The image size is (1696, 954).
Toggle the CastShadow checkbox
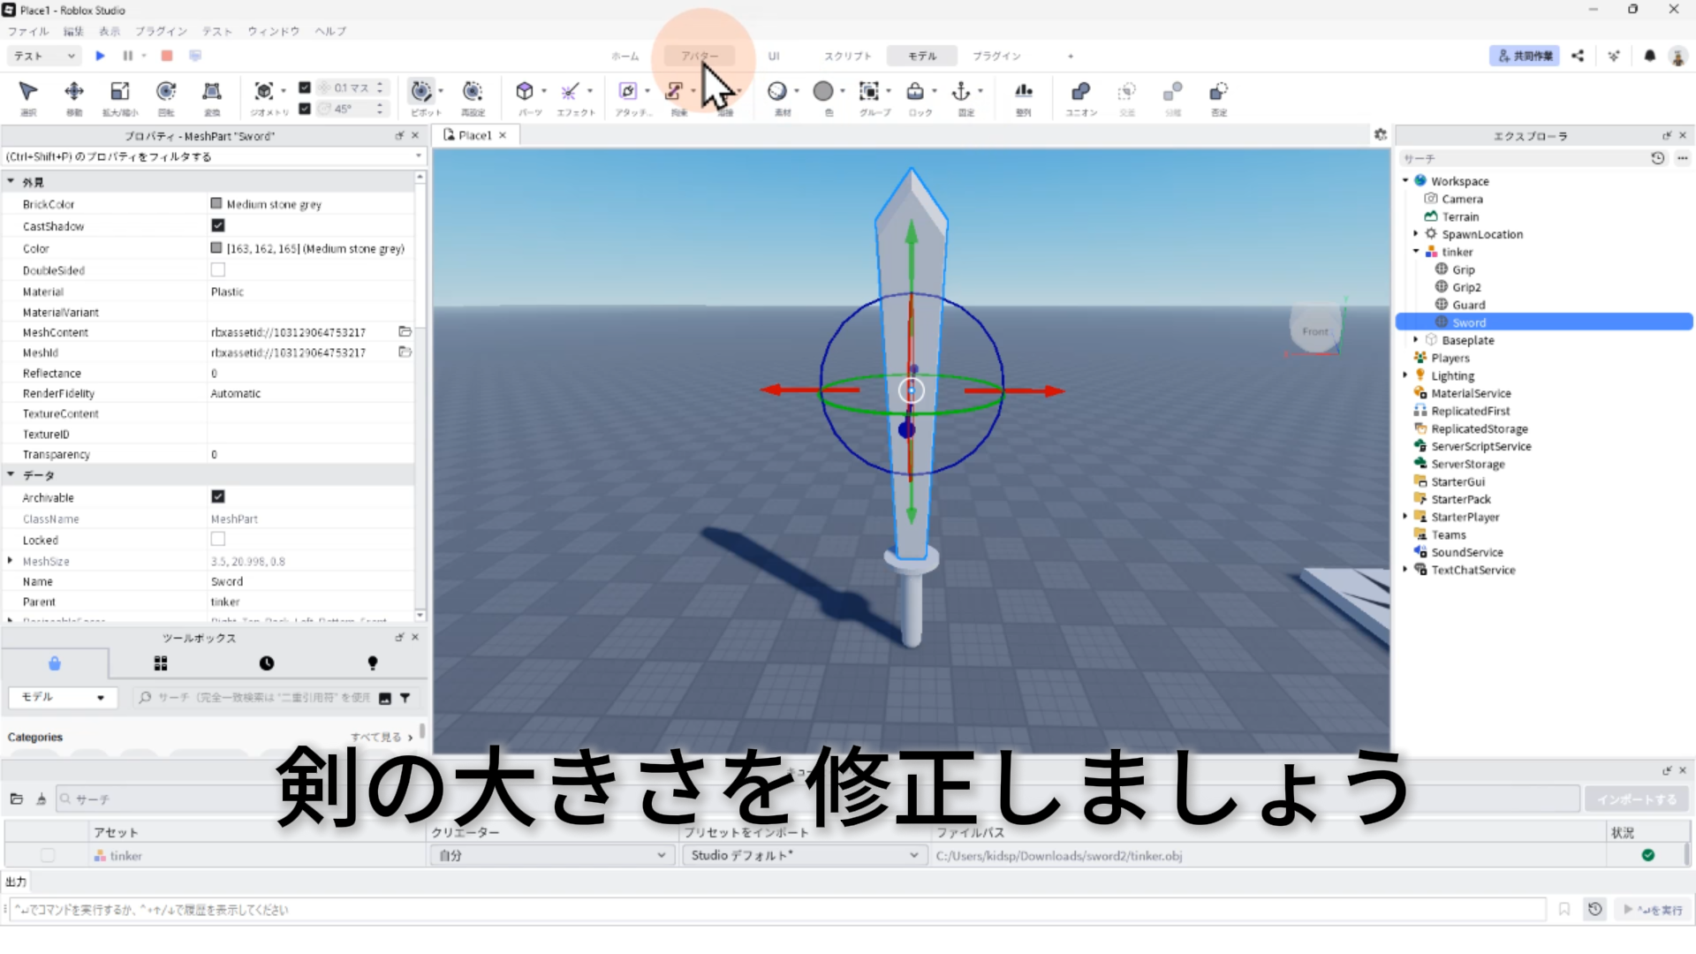coord(218,226)
